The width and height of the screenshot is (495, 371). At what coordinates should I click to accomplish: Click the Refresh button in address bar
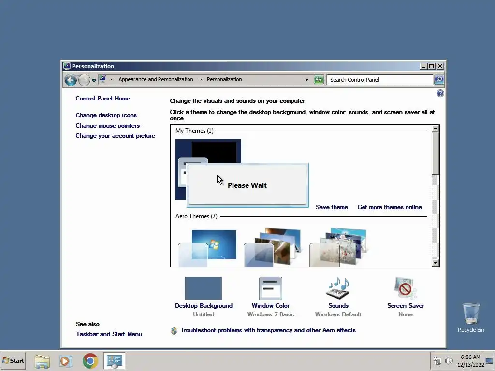point(319,80)
